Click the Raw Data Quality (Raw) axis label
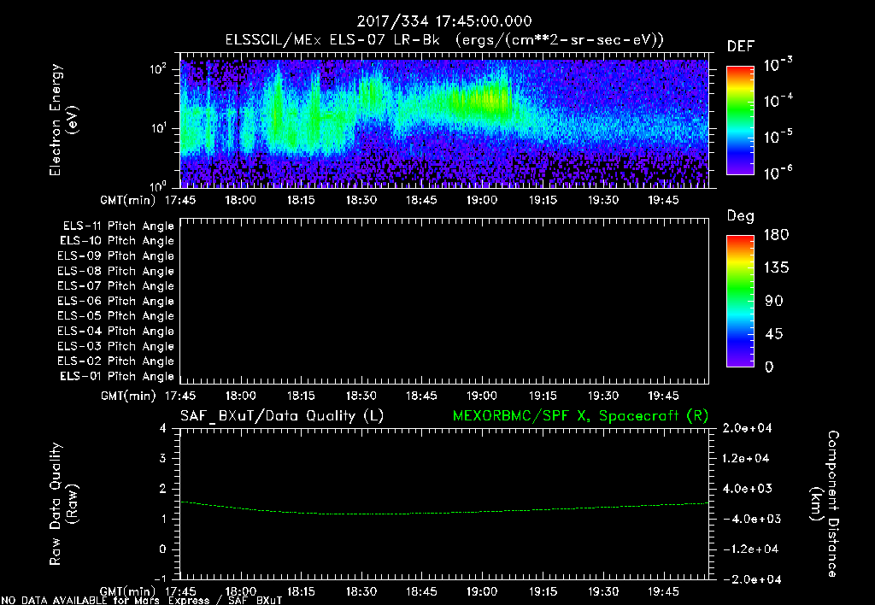The height and width of the screenshot is (605, 875). click(63, 504)
